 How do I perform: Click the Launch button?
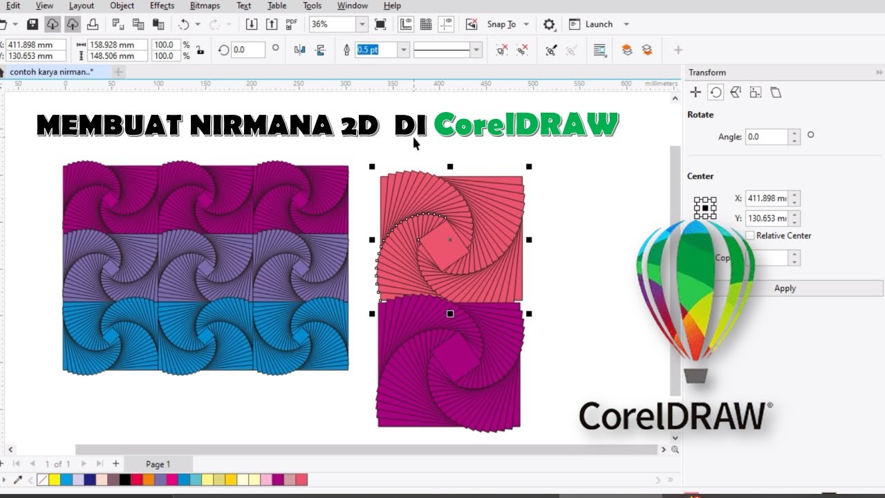[x=591, y=24]
